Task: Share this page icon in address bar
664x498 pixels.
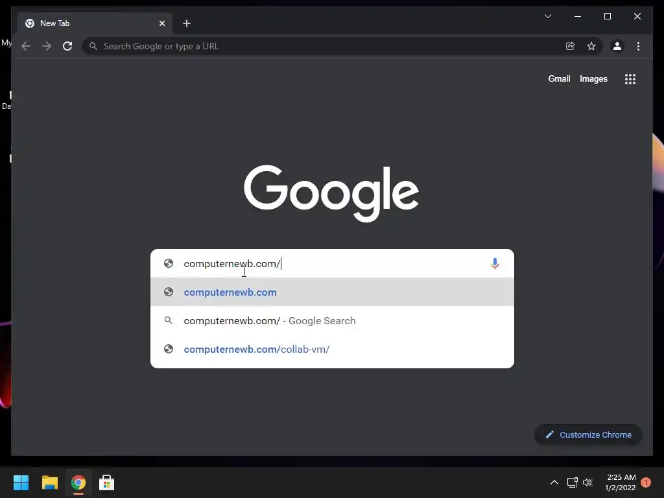Action: [571, 46]
